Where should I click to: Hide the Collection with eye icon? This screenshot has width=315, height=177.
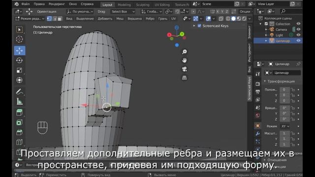coord(299,24)
